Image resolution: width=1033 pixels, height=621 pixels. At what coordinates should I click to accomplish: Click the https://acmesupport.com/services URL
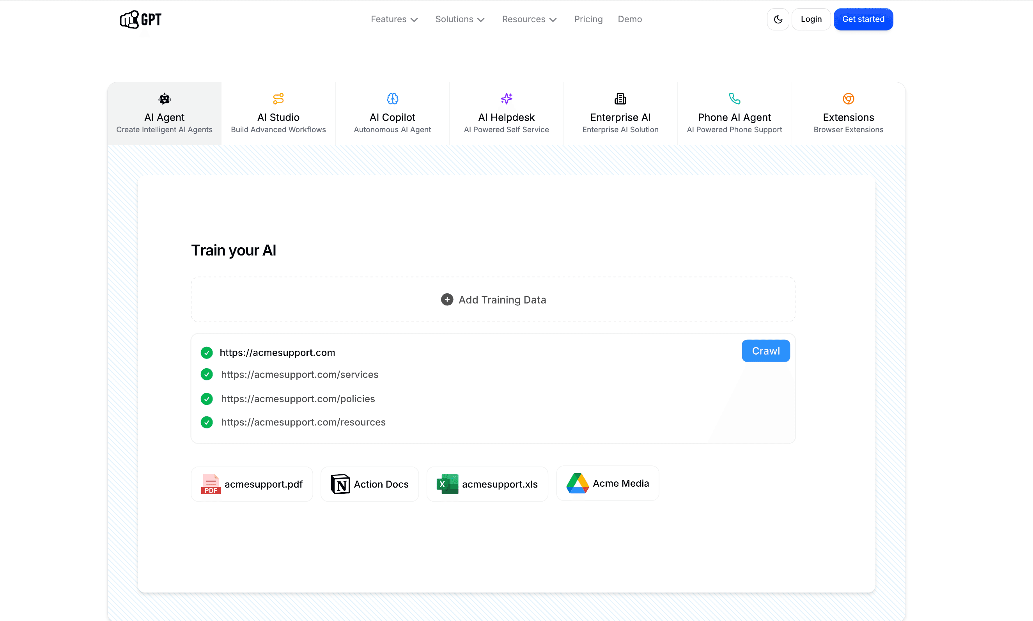[x=300, y=374]
